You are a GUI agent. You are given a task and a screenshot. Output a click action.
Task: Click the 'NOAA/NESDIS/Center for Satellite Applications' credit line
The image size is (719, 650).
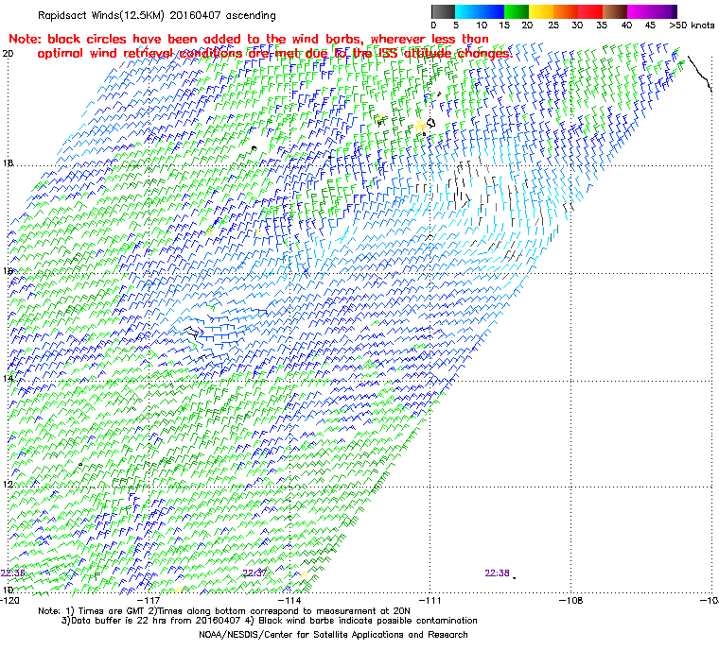333,635
